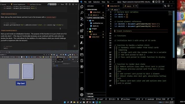
Task: Open Explorer views and more actions ellipsis
Action: (x=103, y=6)
